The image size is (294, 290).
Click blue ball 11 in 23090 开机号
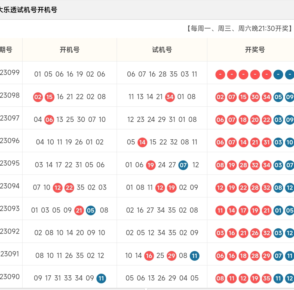coord(101,279)
